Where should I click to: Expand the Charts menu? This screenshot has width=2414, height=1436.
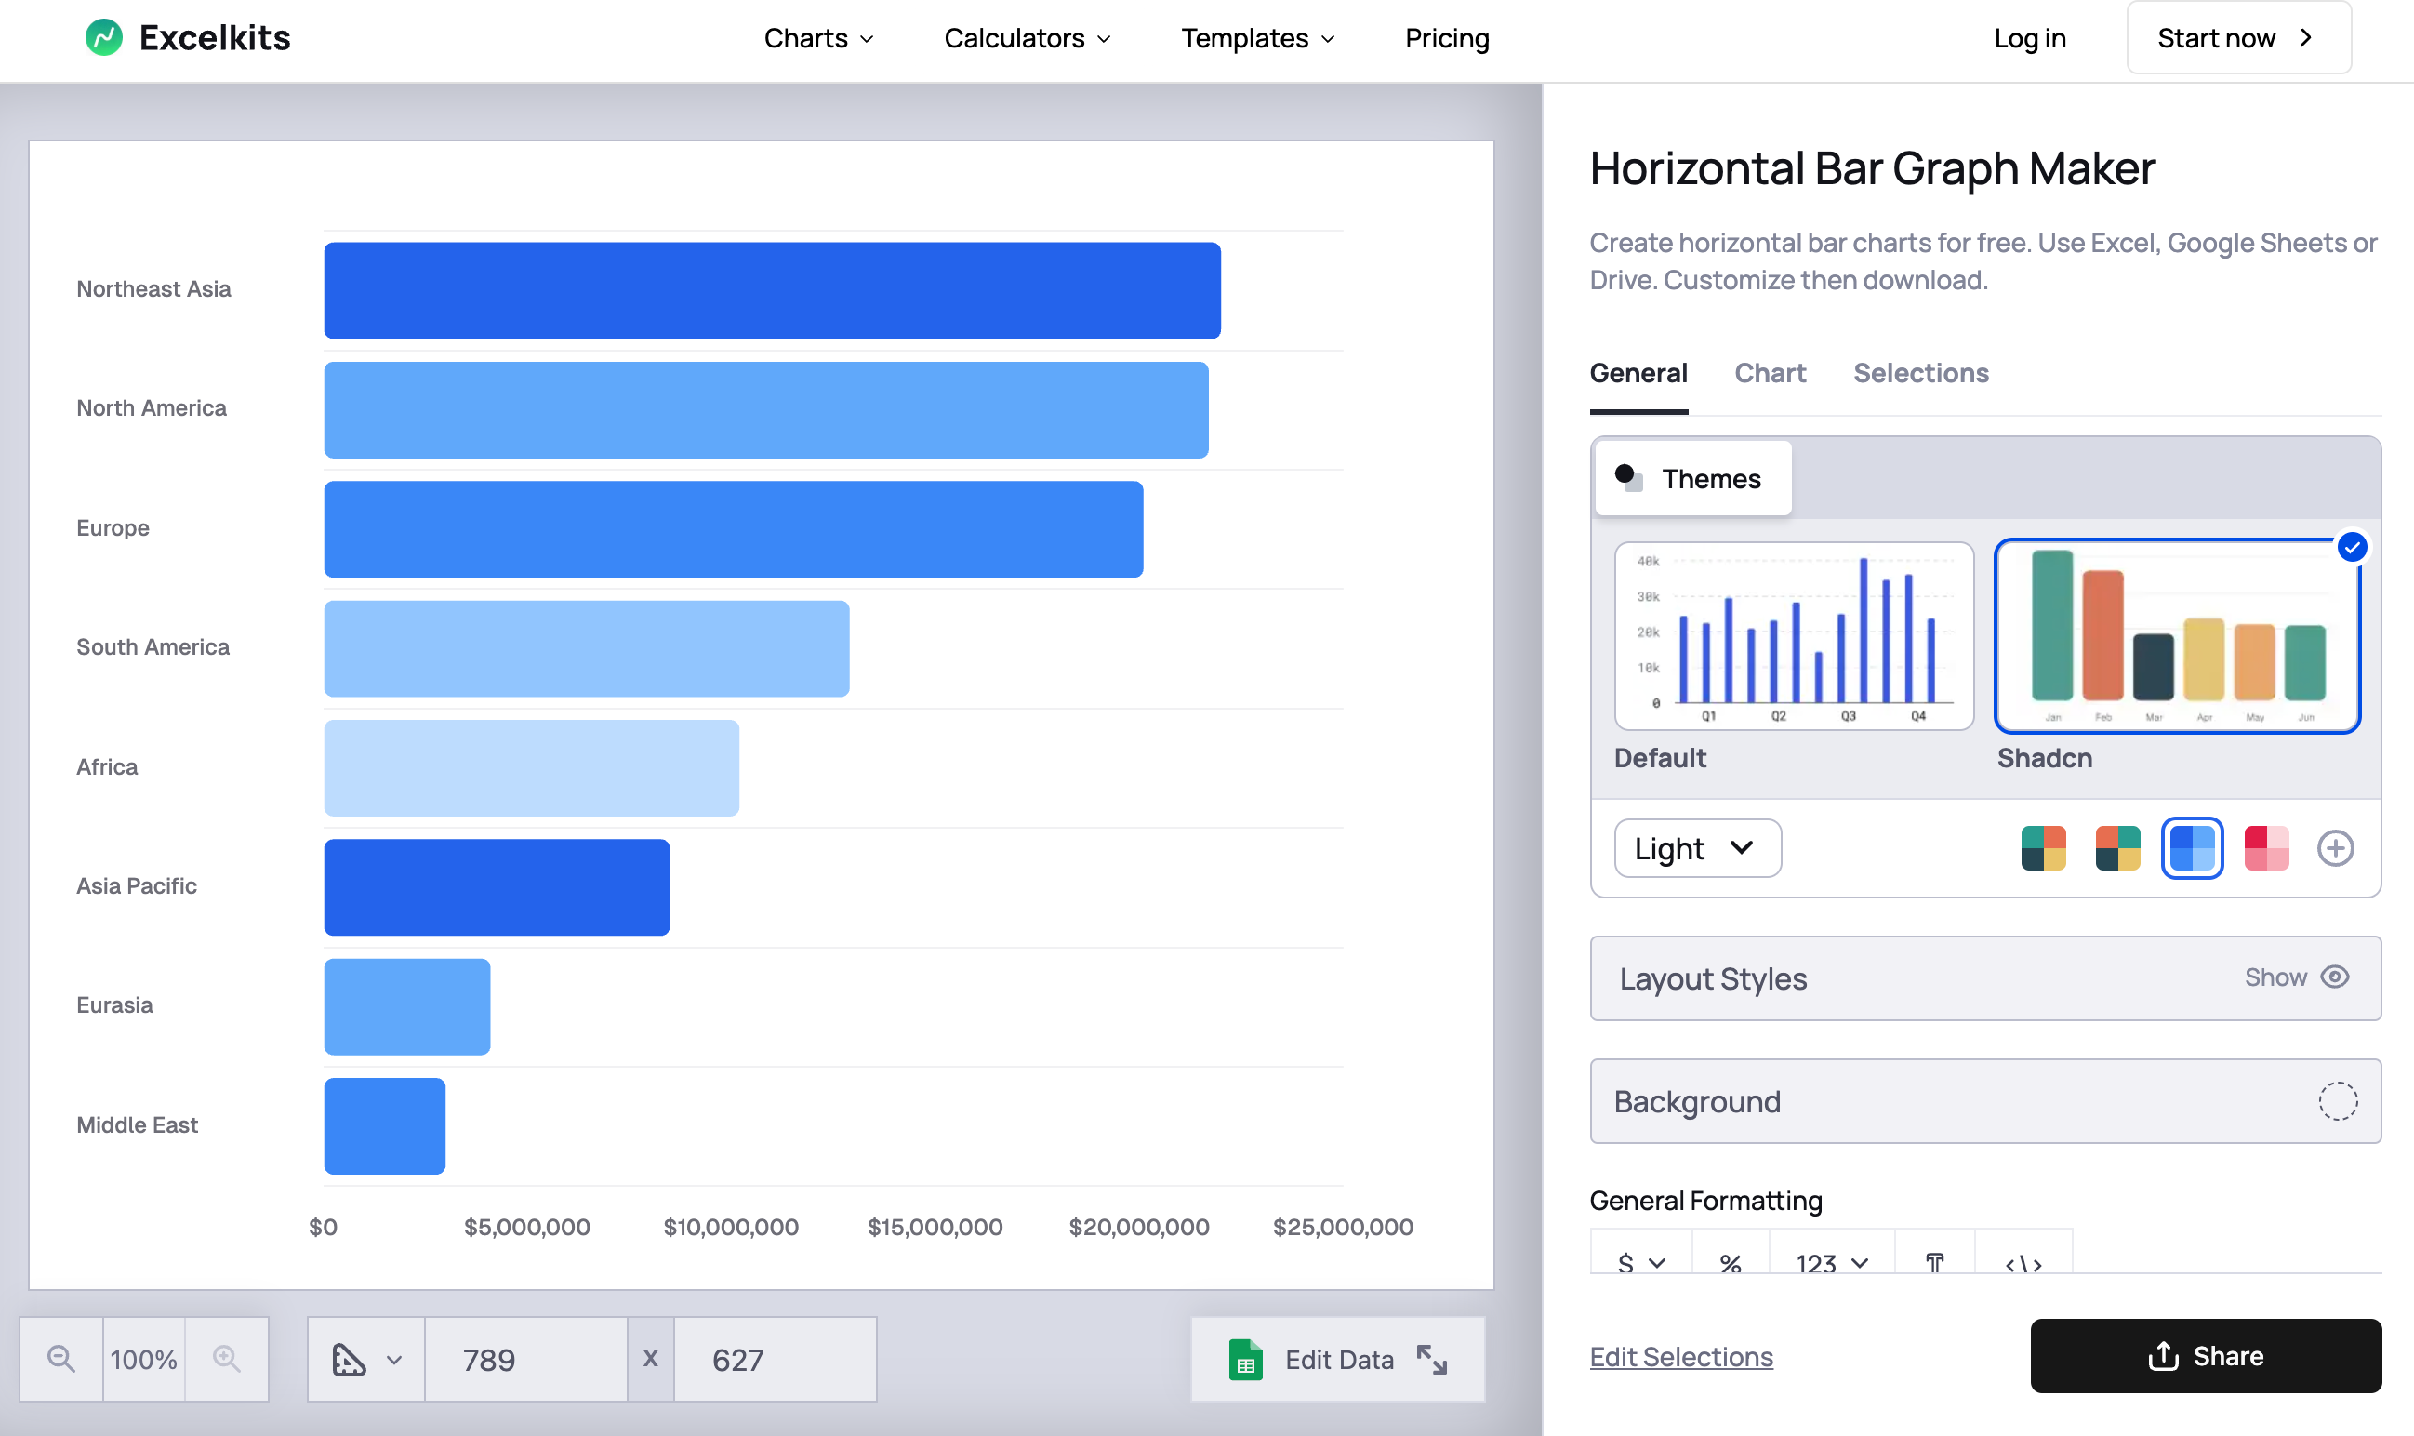(x=818, y=38)
